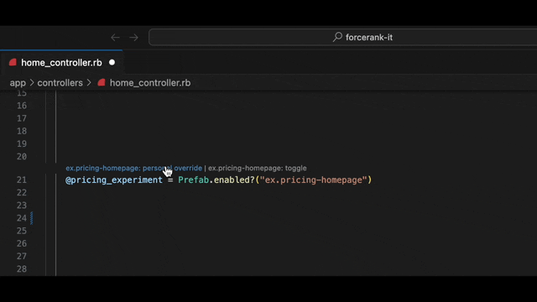Open the controllers breadcrumb segment
The height and width of the screenshot is (302, 537).
(60, 83)
